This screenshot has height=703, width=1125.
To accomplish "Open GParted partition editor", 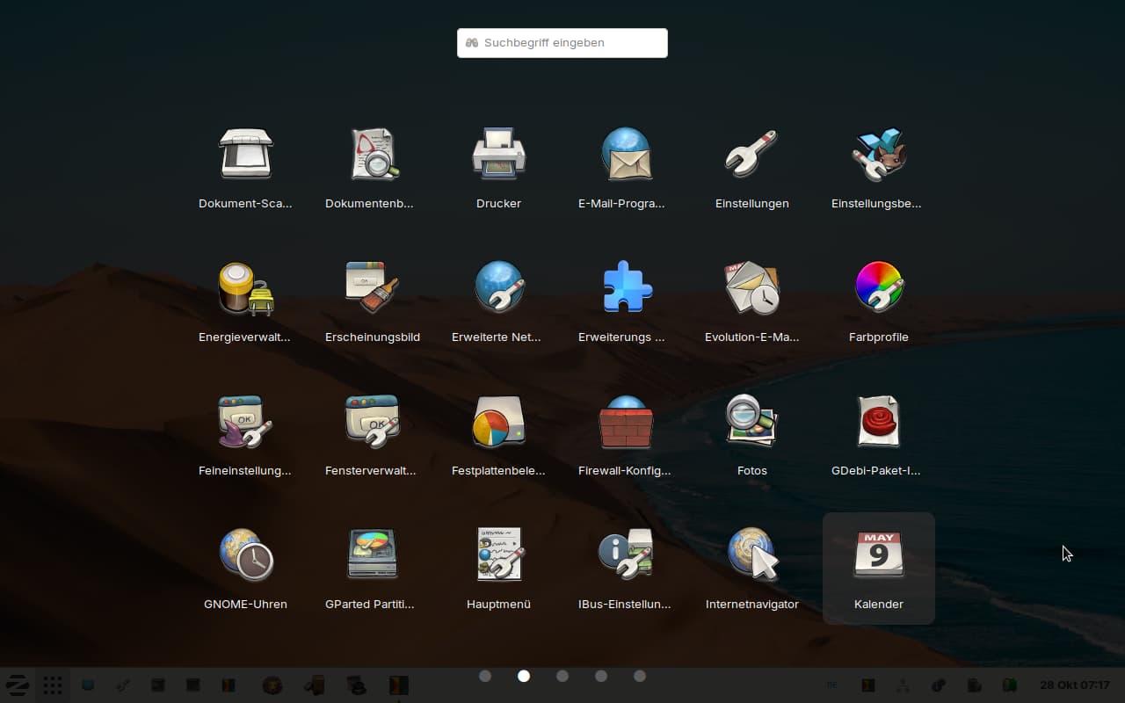I will pyautogui.click(x=372, y=555).
